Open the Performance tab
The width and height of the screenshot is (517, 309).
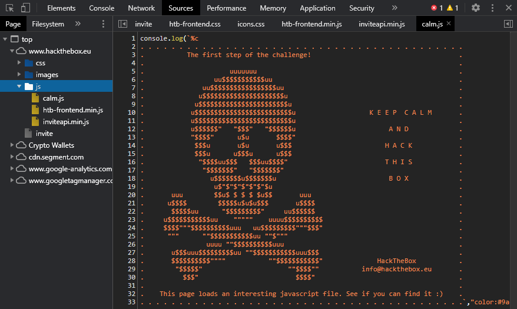point(226,8)
